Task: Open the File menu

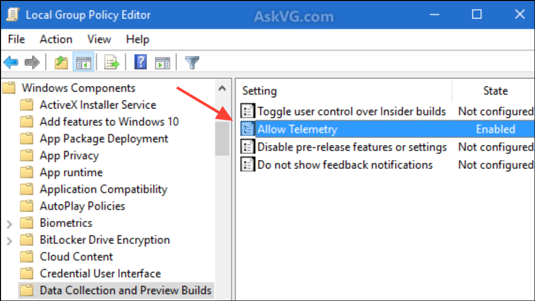Action: 16,39
